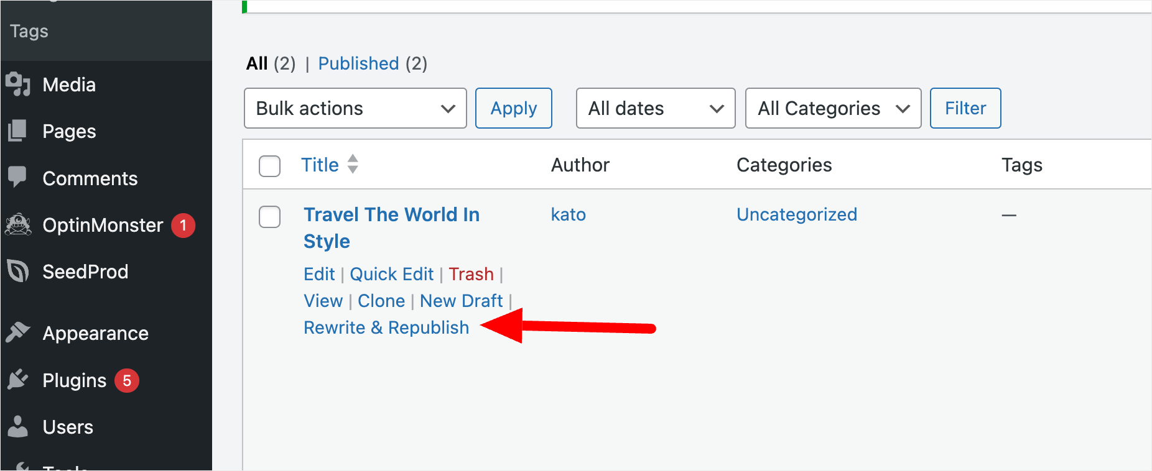Viewport: 1152px width, 471px height.
Task: Click the Appearance paintbrush icon
Action: tap(18, 332)
